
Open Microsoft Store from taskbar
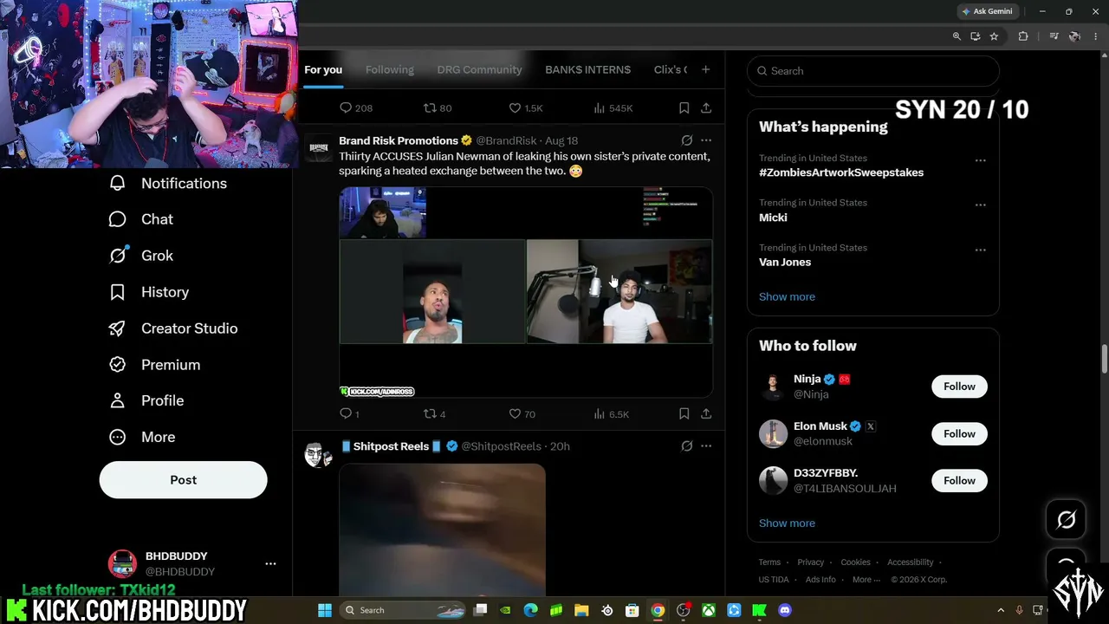click(632, 610)
